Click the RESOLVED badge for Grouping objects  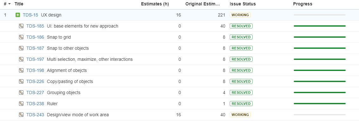pyautogui.click(x=241, y=92)
